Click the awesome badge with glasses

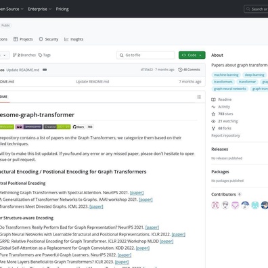click(28, 127)
